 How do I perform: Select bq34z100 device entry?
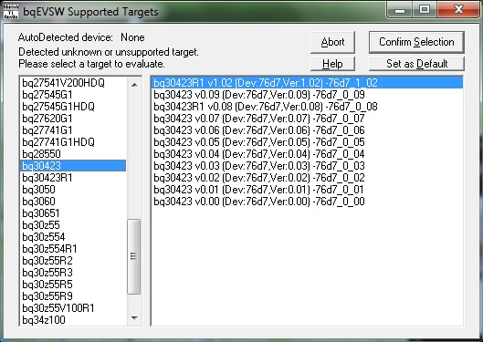pos(73,320)
